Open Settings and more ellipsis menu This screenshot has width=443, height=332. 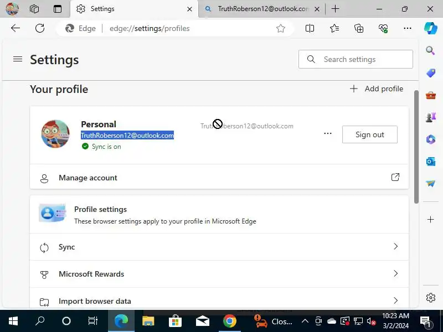[408, 28]
